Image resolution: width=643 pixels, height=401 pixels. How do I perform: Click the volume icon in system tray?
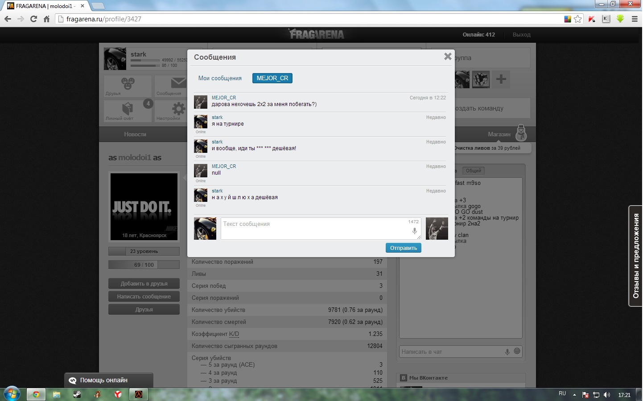pos(607,395)
